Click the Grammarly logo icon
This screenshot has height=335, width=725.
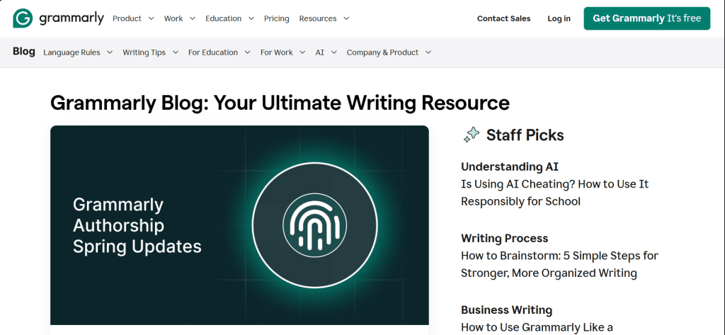point(22,18)
